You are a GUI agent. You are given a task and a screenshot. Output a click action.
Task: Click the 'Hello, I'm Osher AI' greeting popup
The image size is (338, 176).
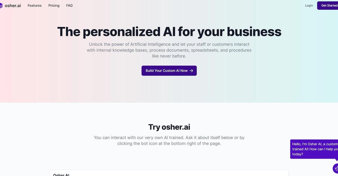click(x=314, y=149)
